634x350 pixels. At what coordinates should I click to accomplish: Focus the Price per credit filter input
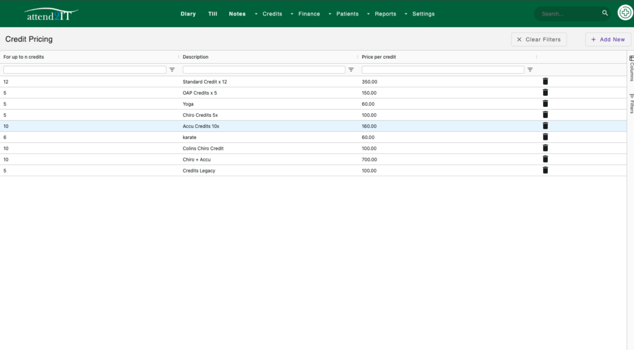[x=443, y=70]
